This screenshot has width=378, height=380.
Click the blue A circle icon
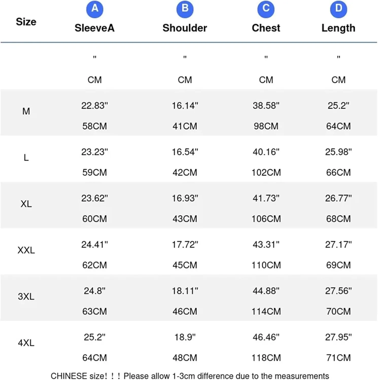pyautogui.click(x=95, y=9)
